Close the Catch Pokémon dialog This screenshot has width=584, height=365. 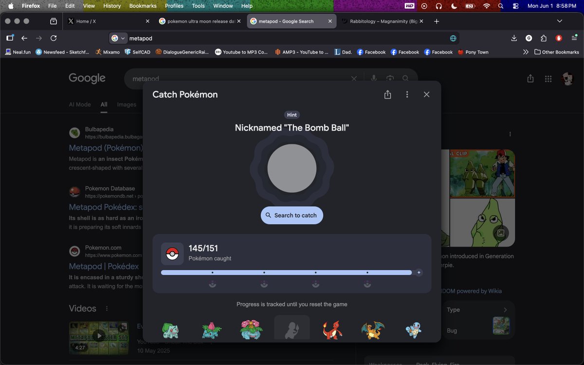click(426, 94)
